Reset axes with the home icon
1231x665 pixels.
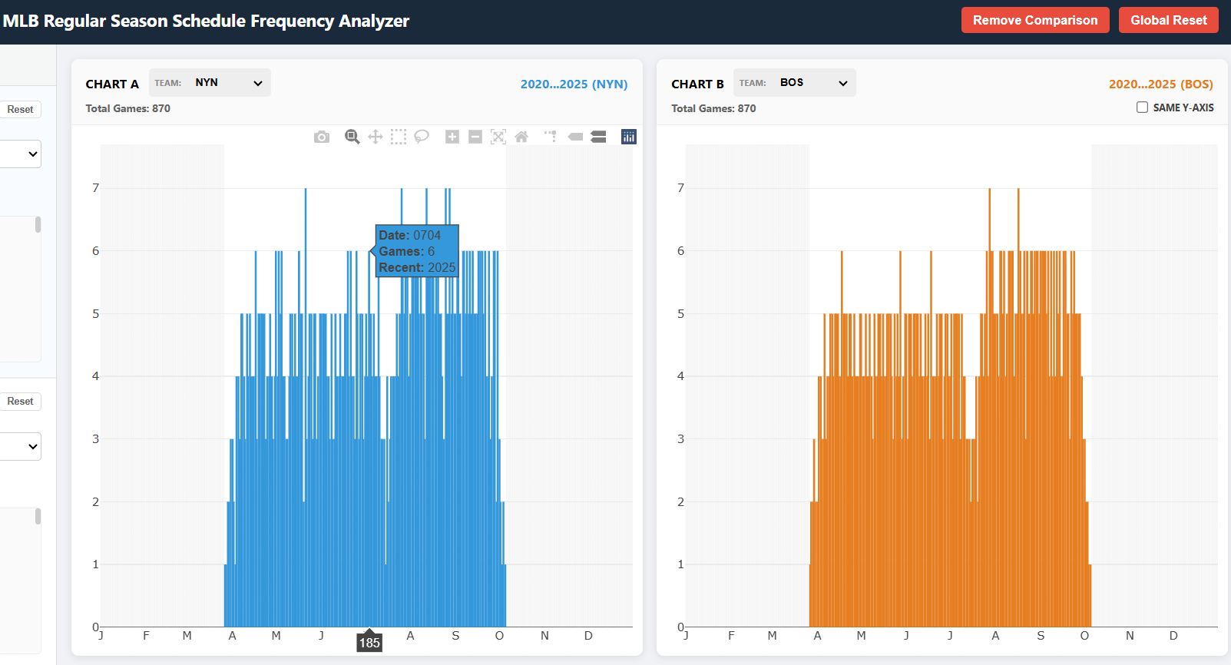pos(521,137)
